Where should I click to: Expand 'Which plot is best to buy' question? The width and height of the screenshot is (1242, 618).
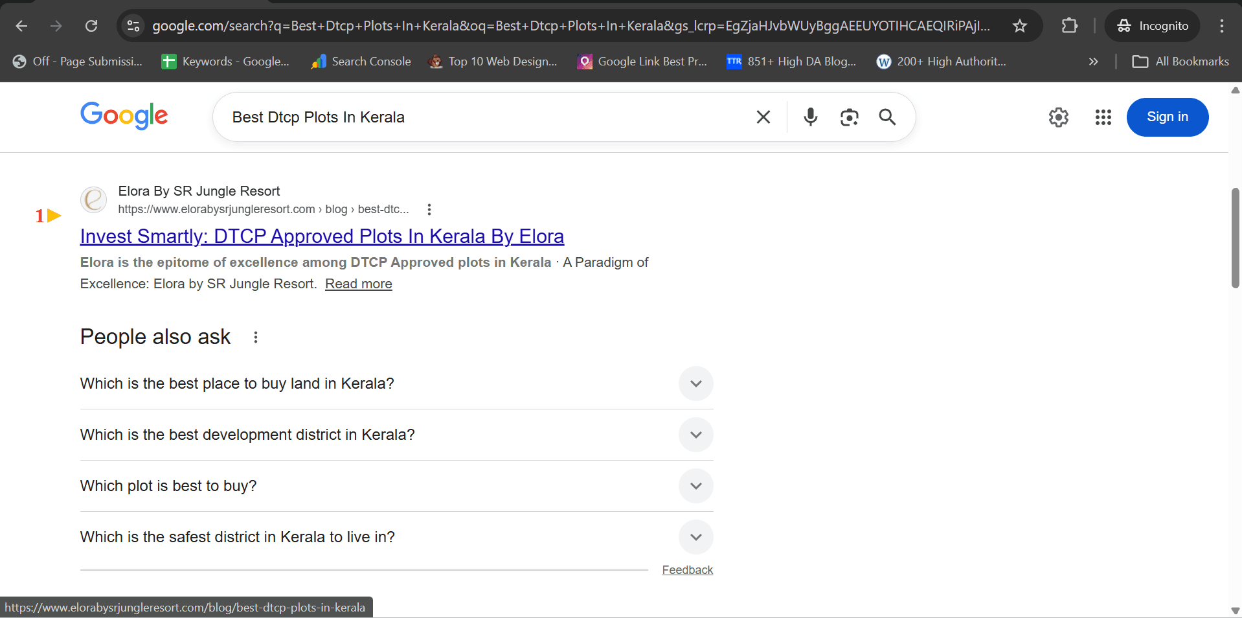396,486
